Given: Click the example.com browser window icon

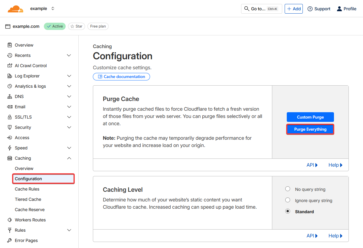Looking at the screenshot, I should (8, 26).
